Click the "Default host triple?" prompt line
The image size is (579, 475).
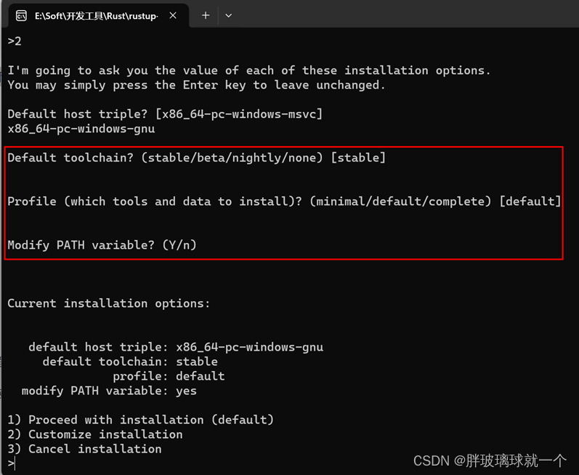point(165,114)
